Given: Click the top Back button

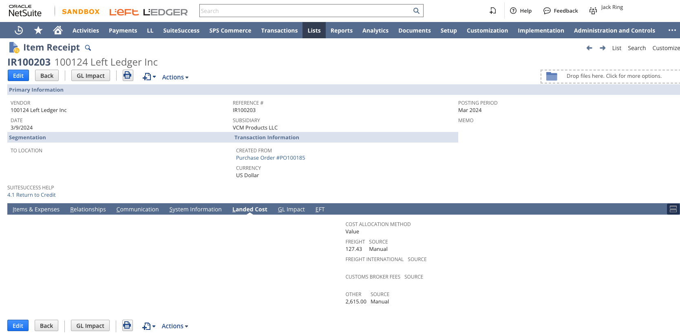Looking at the screenshot, I should click(47, 75).
